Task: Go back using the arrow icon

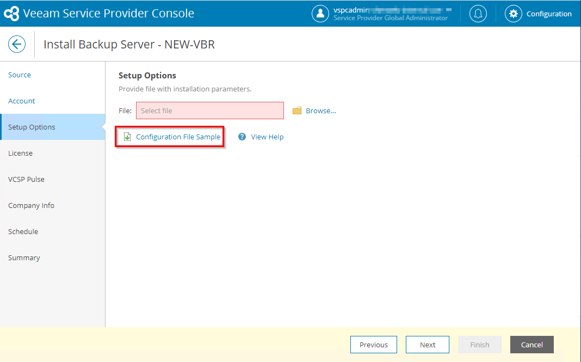Action: point(17,44)
